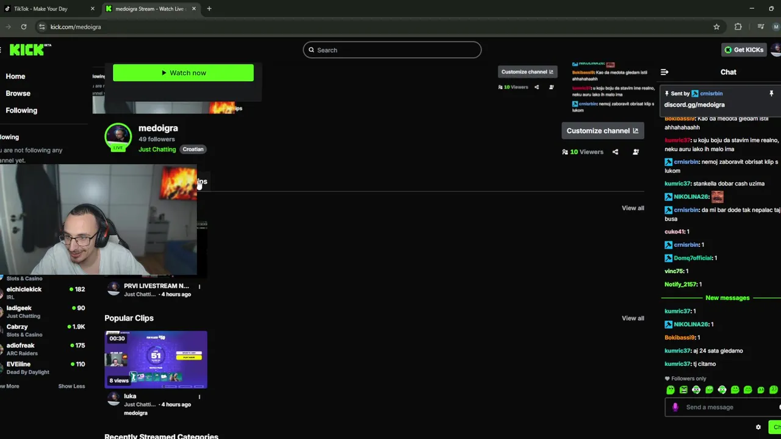Click the large 10 Viewers icon
Screen dimensions: 781x439
click(x=565, y=152)
